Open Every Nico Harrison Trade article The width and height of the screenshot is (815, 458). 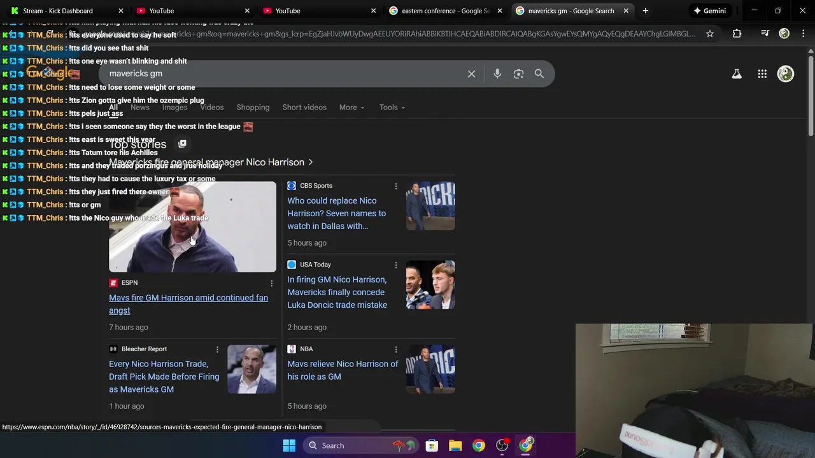click(x=164, y=377)
